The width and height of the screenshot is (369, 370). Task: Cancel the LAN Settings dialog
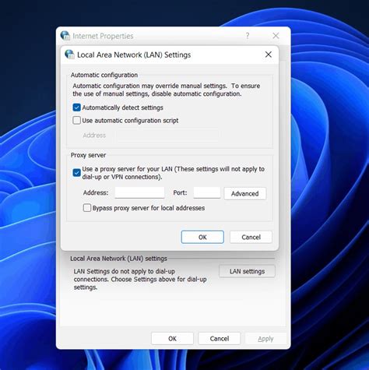click(x=251, y=237)
